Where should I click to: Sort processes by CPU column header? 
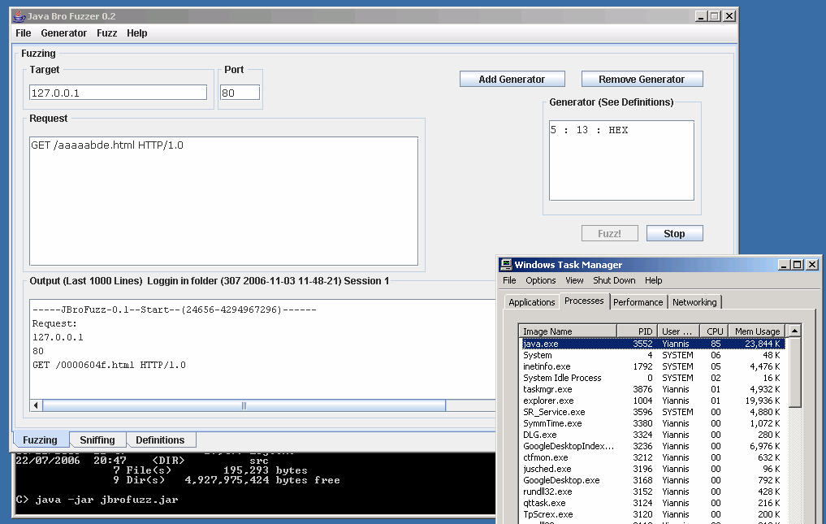(x=714, y=331)
